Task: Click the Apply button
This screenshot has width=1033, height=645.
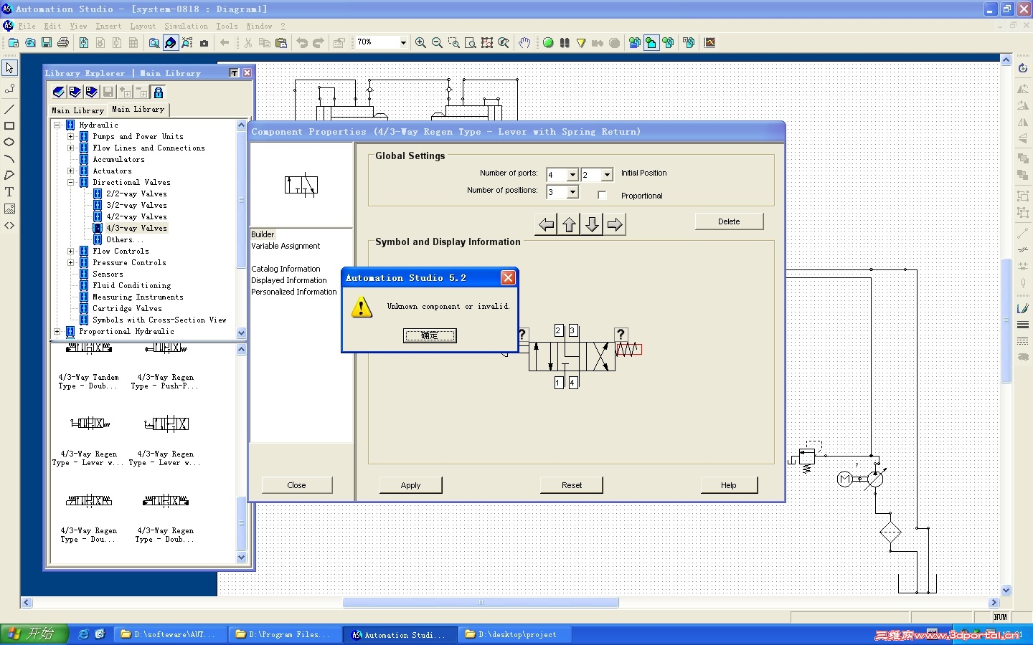Action: (410, 485)
